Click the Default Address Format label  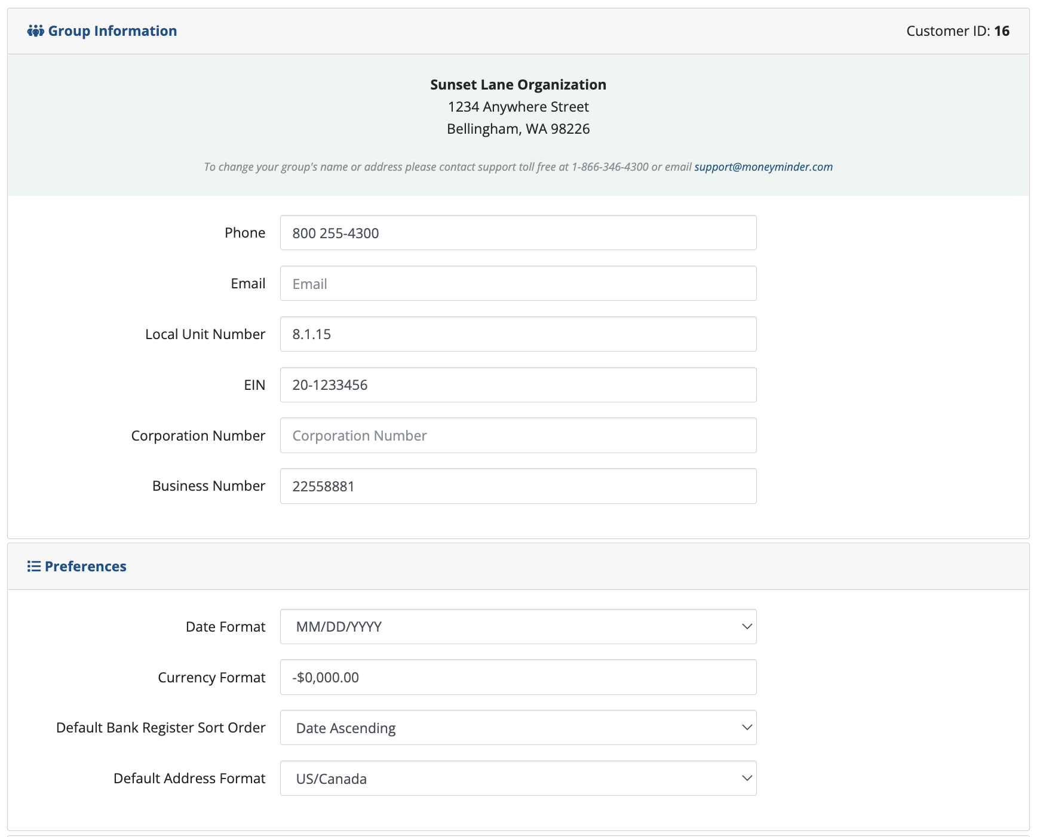coord(189,778)
